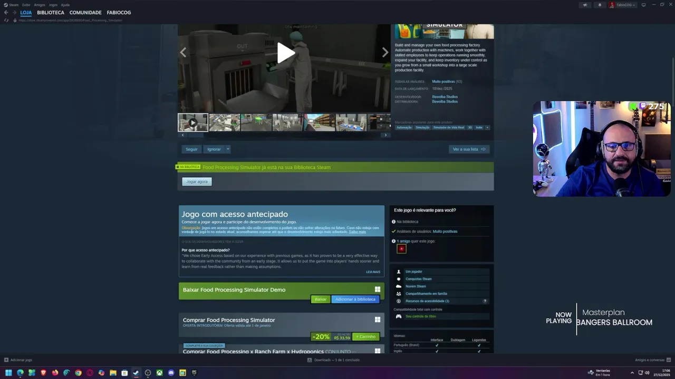Click the Simulação tag
This screenshot has width=675, height=379.
click(x=422, y=127)
